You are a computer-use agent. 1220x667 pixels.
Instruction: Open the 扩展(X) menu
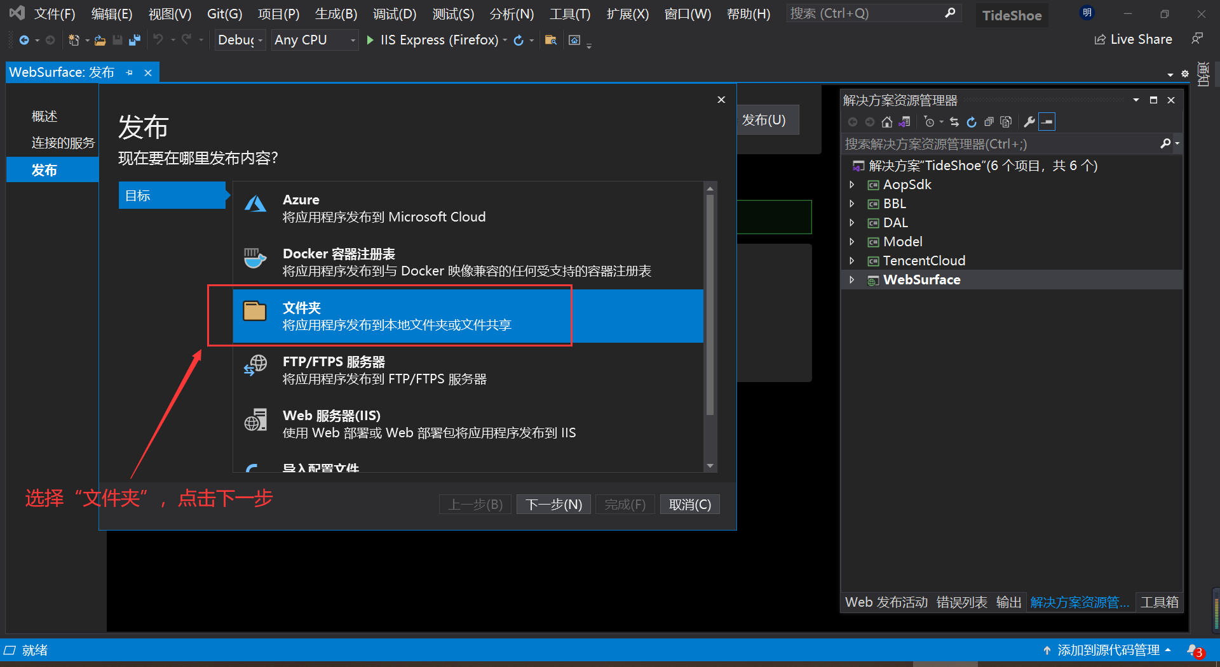click(628, 14)
